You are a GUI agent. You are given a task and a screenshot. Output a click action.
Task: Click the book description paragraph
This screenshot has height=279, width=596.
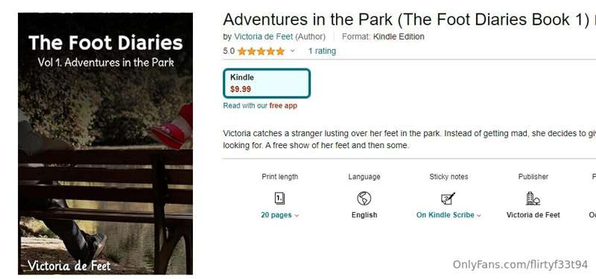coord(409,139)
